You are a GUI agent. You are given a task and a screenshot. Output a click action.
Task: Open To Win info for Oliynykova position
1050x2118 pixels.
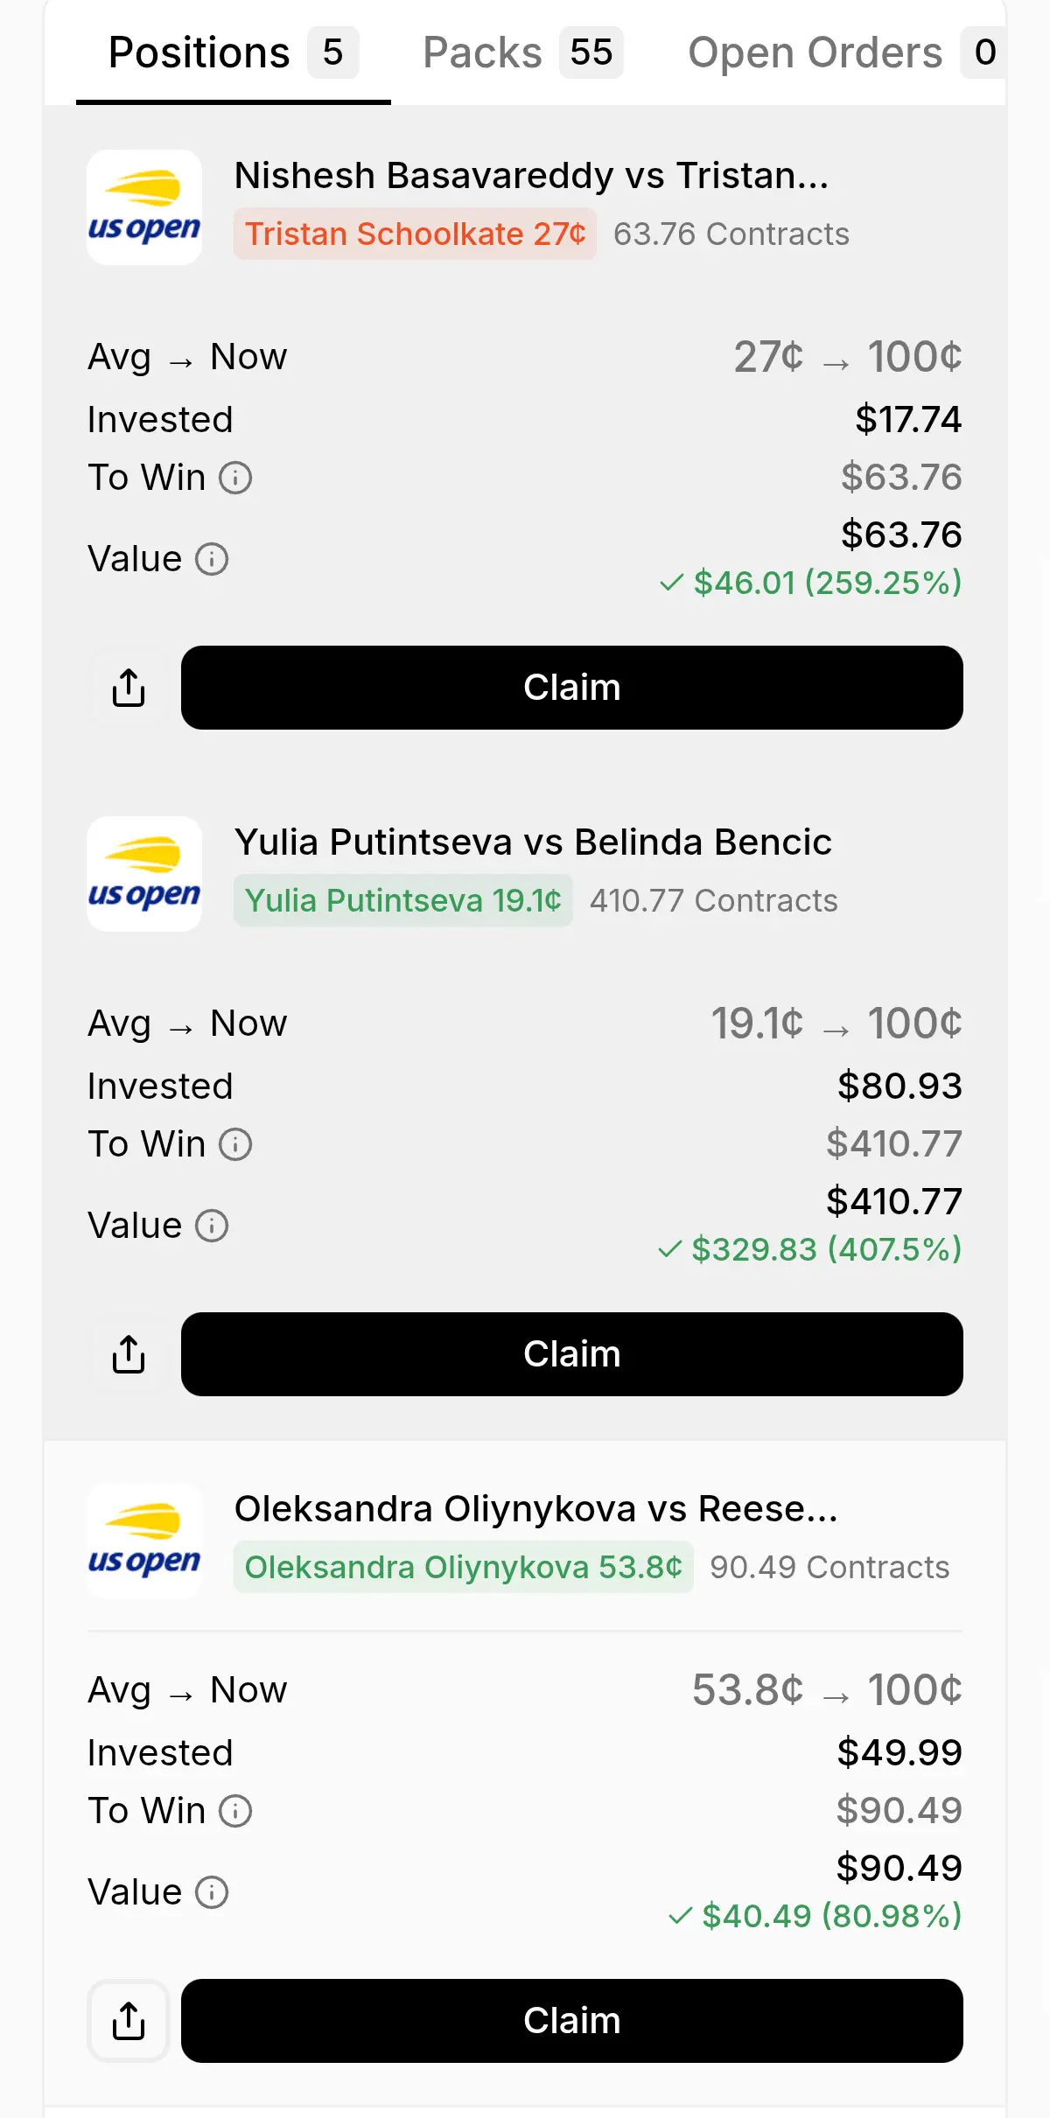(235, 1811)
